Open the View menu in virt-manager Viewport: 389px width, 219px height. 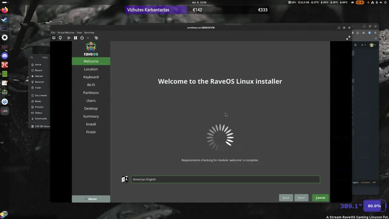pyautogui.click(x=79, y=33)
